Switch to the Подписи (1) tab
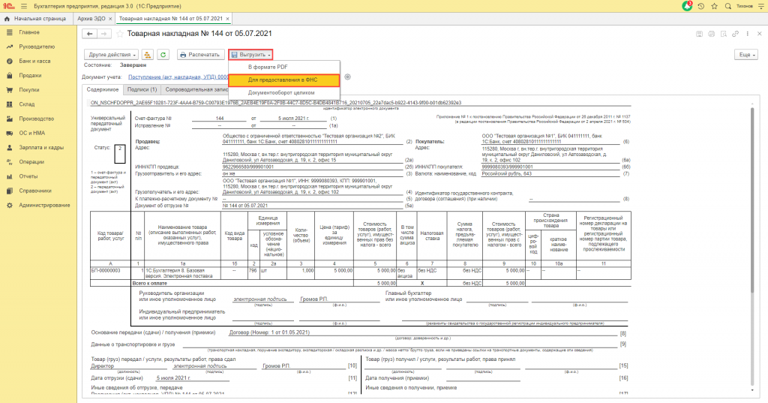Screen dimensions: 768x403 [142, 90]
